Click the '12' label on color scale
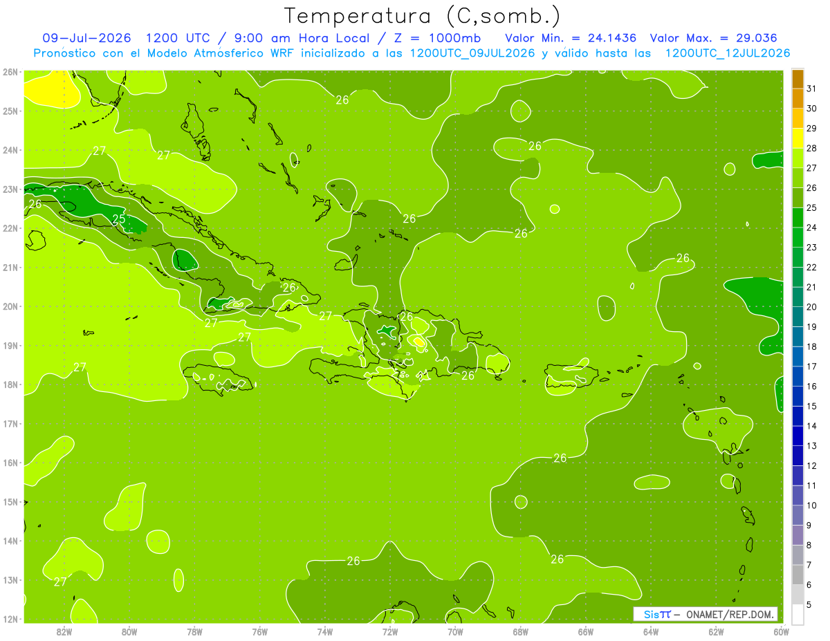830x641 pixels. click(812, 465)
